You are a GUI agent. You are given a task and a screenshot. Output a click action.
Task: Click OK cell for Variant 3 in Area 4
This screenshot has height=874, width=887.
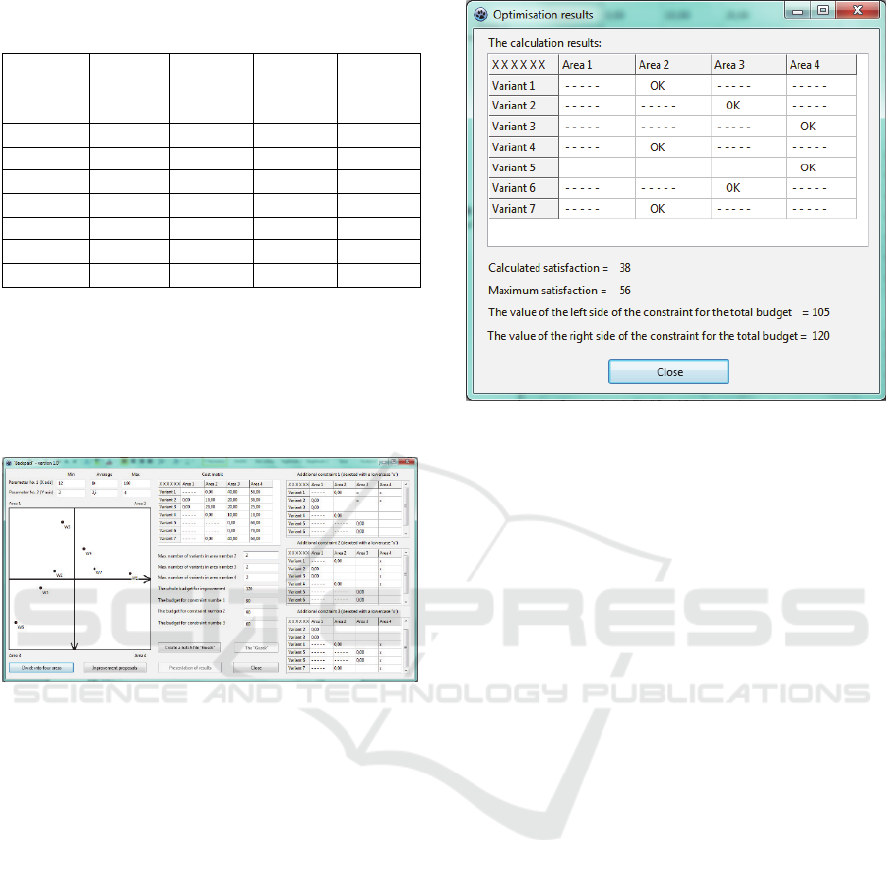tap(808, 126)
